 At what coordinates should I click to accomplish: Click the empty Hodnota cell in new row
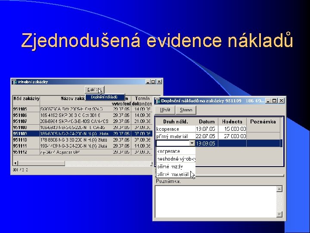[x=232, y=143]
